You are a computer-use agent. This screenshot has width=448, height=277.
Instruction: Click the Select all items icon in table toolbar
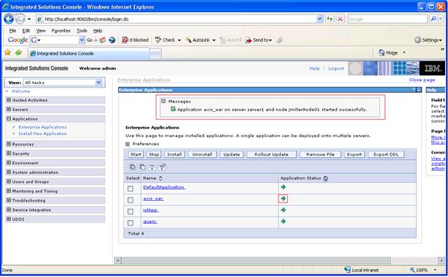tap(133, 167)
